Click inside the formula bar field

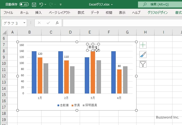(122, 23)
